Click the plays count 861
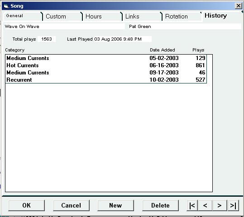244x217 pixels. pyautogui.click(x=201, y=65)
